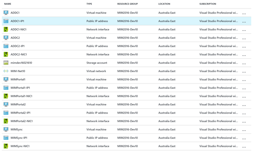
Task: Open the ADDC1-NIC1 resource name
Action: coord(19,29)
